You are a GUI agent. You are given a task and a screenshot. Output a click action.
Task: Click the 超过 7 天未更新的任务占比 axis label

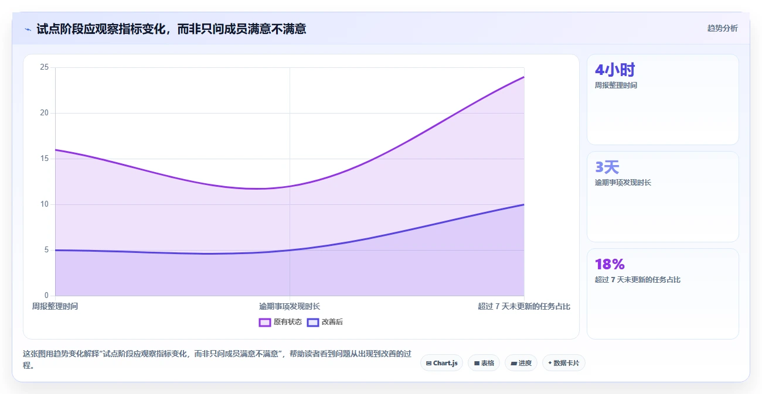524,306
